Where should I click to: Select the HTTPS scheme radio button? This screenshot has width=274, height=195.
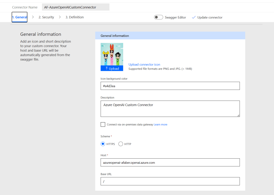point(103,144)
